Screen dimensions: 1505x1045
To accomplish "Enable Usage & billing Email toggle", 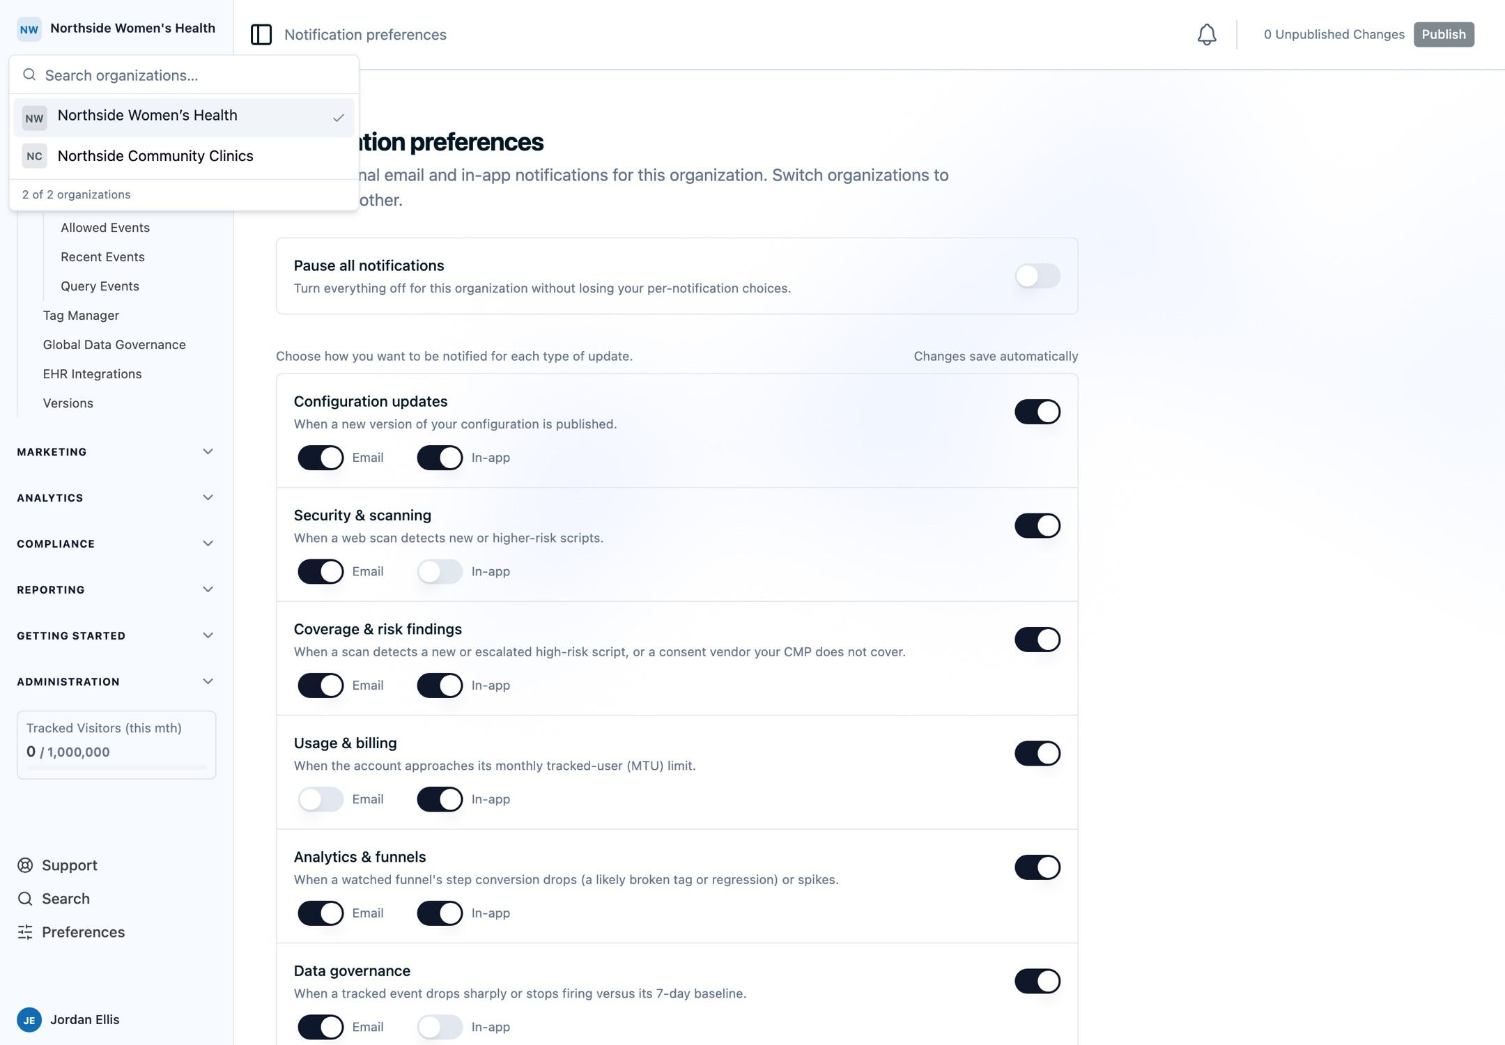I will click(x=321, y=799).
